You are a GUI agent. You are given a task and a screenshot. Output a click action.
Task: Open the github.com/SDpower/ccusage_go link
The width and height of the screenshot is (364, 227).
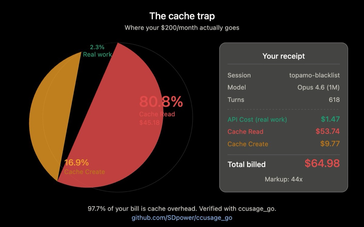coord(182,218)
